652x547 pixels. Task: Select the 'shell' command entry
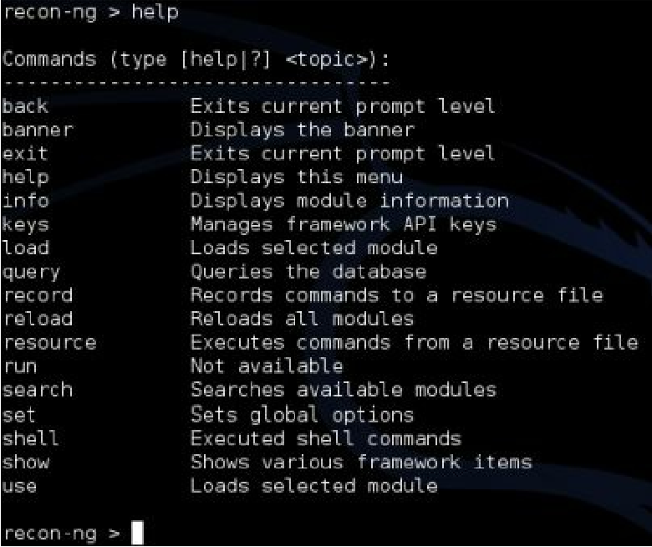tap(30, 438)
